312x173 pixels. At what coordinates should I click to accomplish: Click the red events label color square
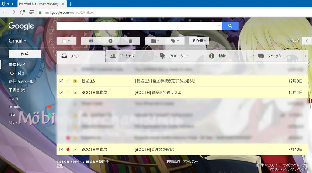pyautogui.click(x=49, y=107)
